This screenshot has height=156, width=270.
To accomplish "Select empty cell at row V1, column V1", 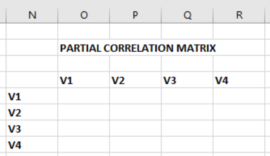I will coord(84,96).
